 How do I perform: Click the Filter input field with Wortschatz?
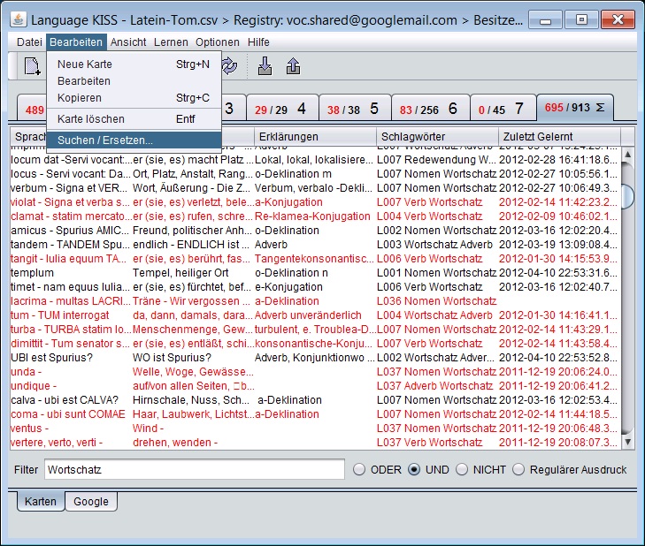click(194, 470)
